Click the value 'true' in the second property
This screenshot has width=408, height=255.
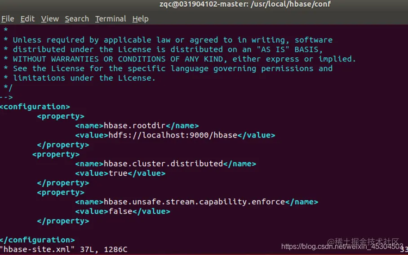(118, 173)
